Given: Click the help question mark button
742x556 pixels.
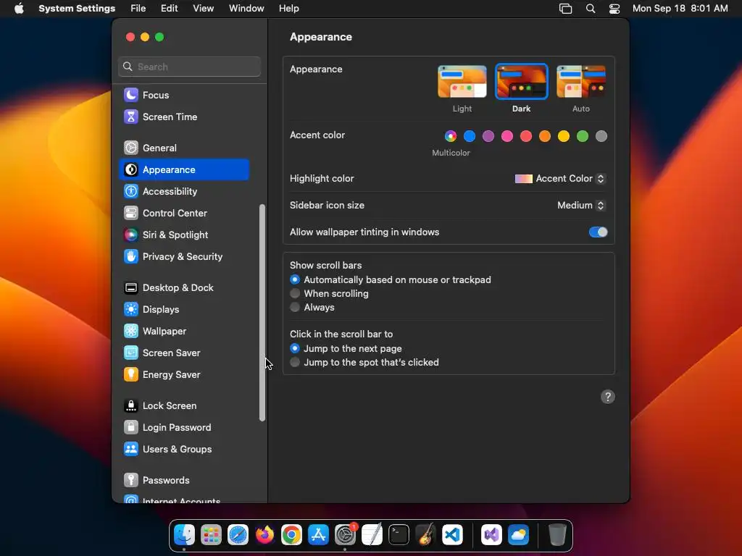Looking at the screenshot, I should point(608,397).
